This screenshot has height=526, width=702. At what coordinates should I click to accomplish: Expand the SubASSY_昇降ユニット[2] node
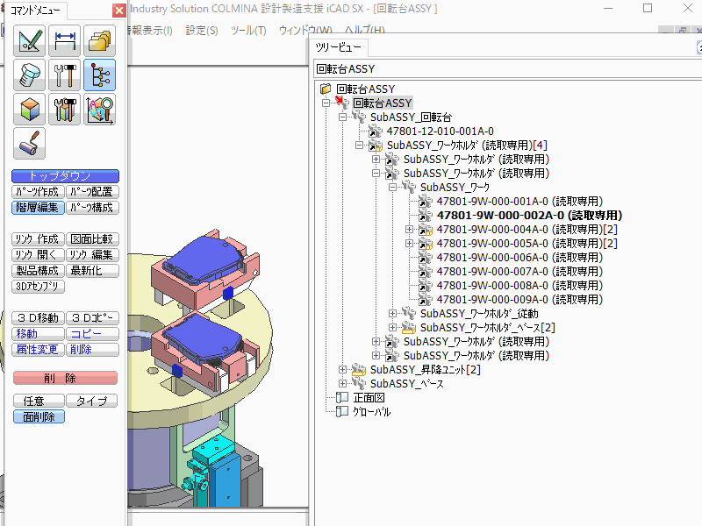click(x=343, y=370)
